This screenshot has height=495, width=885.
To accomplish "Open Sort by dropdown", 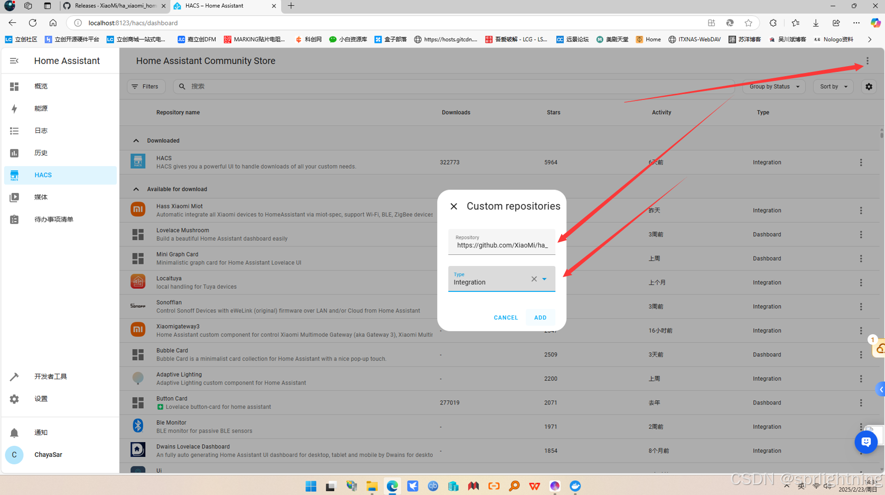I will pos(833,87).
